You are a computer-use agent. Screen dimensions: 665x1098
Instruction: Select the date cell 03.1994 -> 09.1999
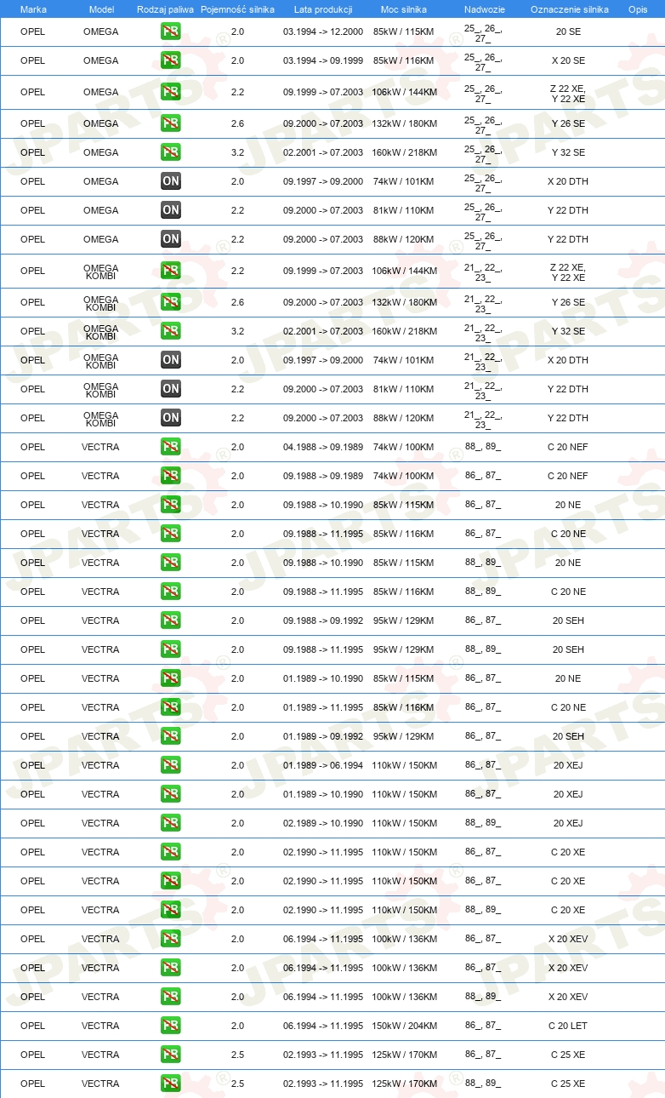click(x=323, y=60)
